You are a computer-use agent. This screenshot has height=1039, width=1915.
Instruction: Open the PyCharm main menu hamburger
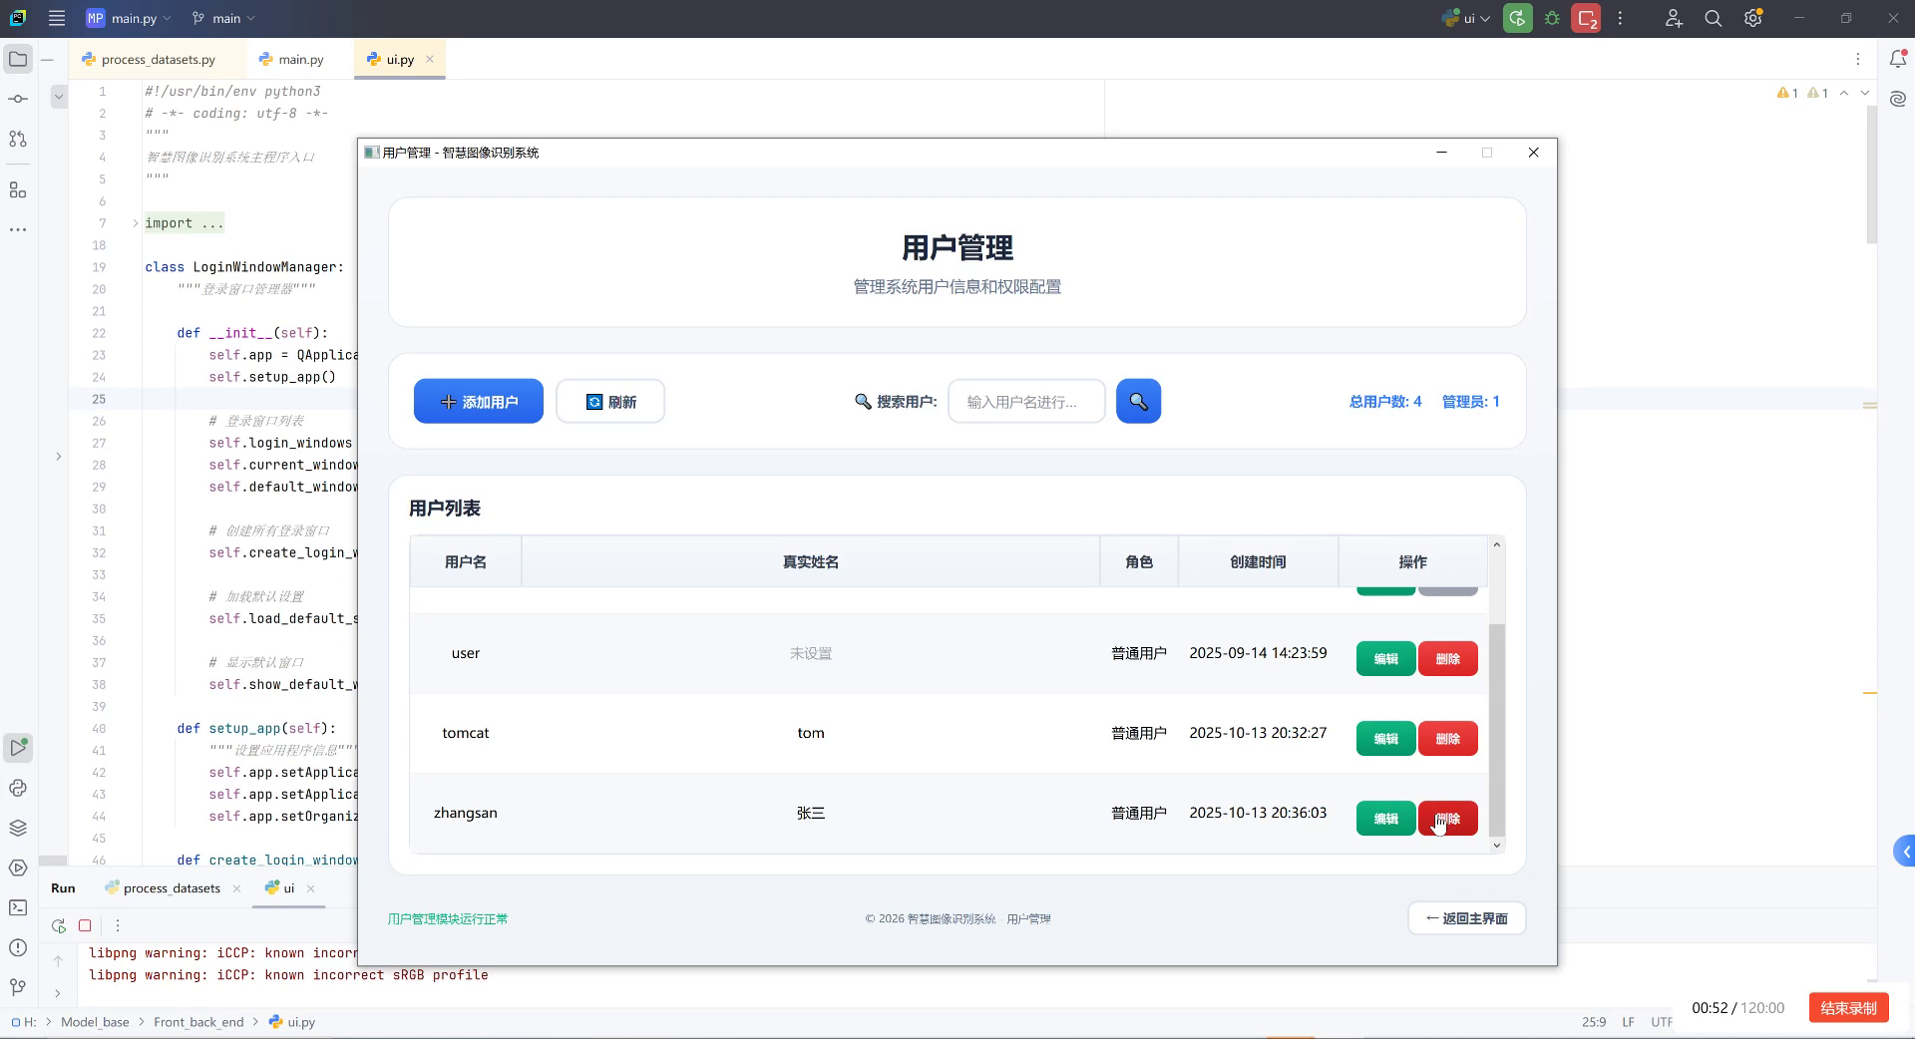(x=57, y=18)
